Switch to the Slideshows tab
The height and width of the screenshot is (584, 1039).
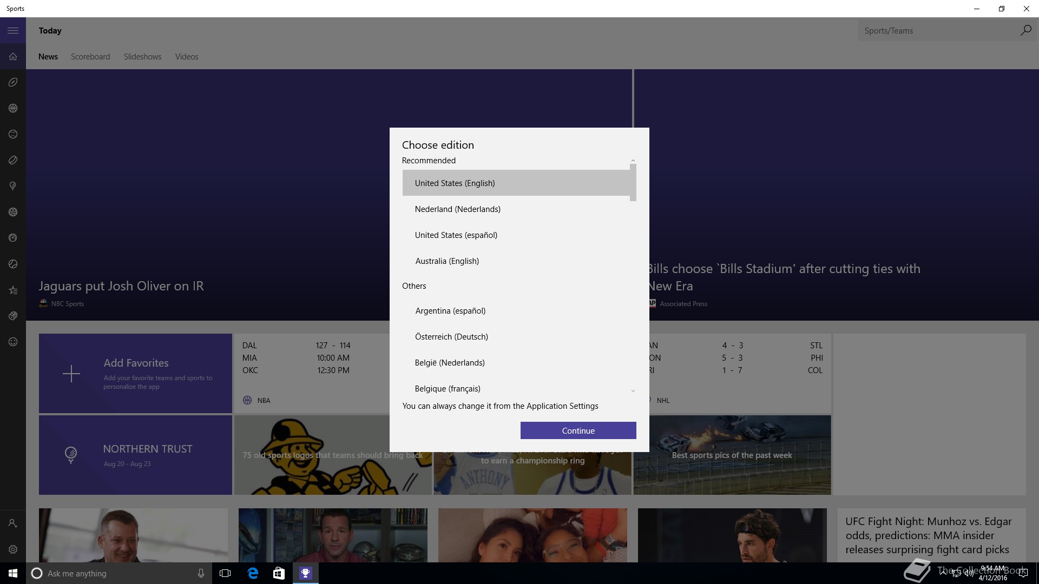tap(142, 57)
